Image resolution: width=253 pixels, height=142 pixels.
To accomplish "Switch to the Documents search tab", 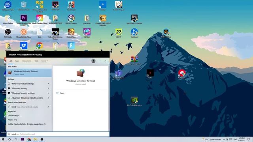I will pyautogui.click(x=27, y=61).
